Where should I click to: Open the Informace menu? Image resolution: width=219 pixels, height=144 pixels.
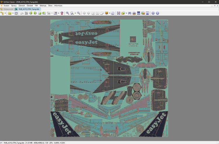(x=58, y=6)
